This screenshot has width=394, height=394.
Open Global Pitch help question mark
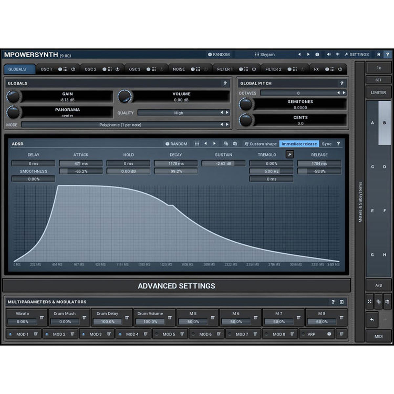click(341, 83)
